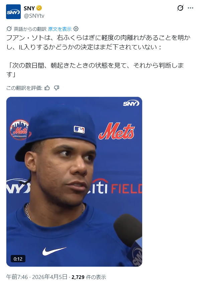
Task: Click the SNY watermark in the video
Action: click(x=131, y=104)
